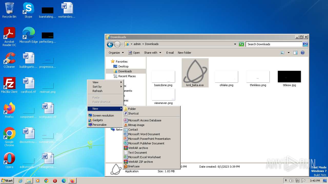328x184 pixels.
Task: Launch Microsoft Edge desktop shortcut
Action: coord(28,35)
